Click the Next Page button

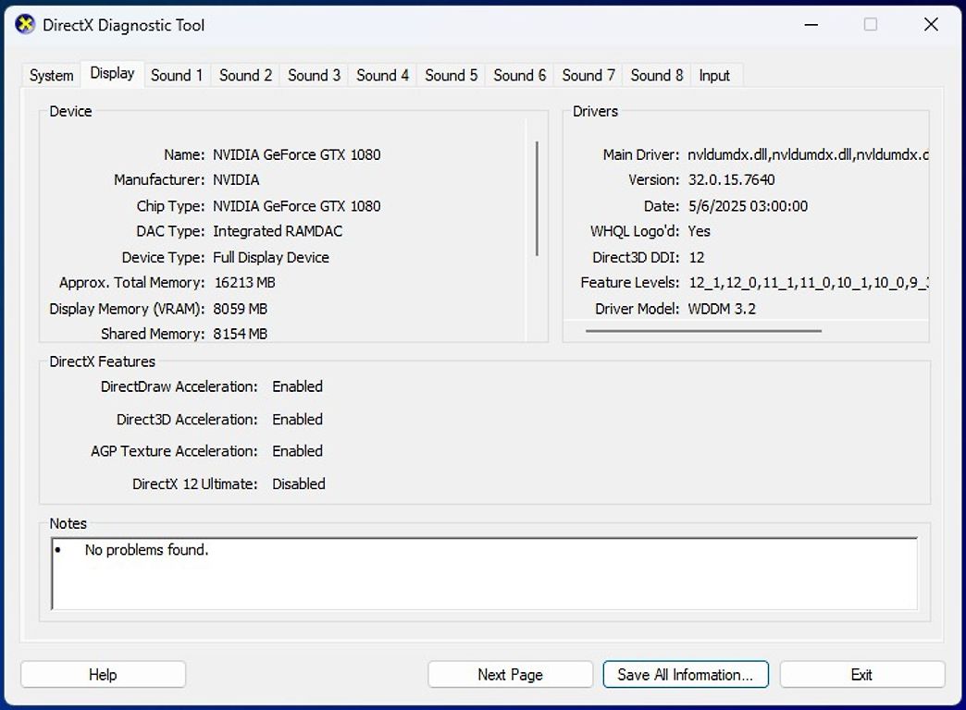(510, 674)
